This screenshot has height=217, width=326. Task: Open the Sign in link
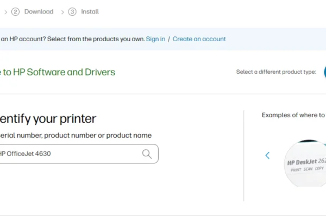click(155, 39)
